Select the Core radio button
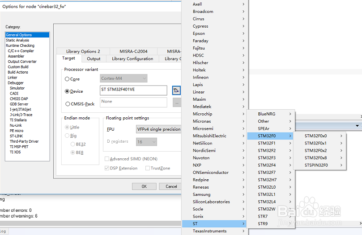Screen dimensions: 362x235 coord(67,79)
